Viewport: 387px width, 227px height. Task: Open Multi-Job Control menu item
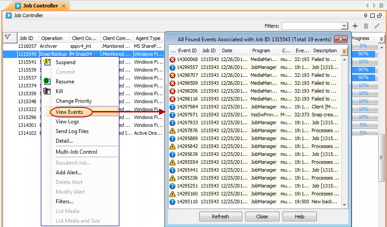(x=76, y=152)
